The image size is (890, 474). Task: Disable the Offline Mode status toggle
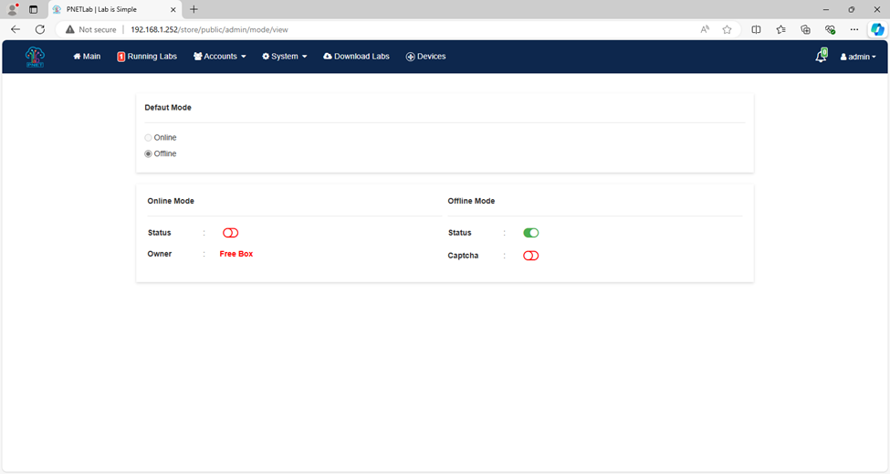[x=530, y=233]
